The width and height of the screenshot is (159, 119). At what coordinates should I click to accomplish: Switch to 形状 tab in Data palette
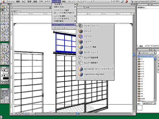[x=141, y=46]
